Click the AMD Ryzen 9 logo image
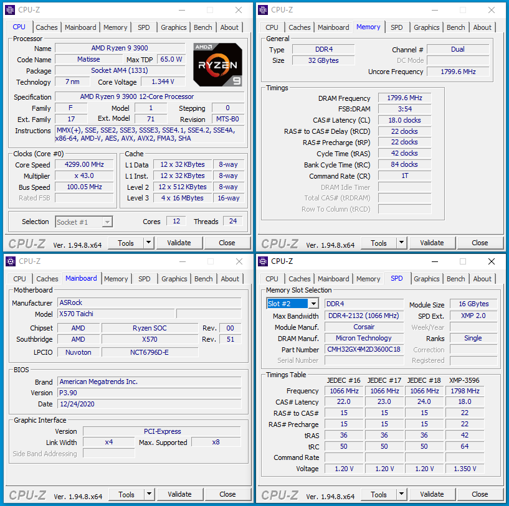 pyautogui.click(x=217, y=64)
